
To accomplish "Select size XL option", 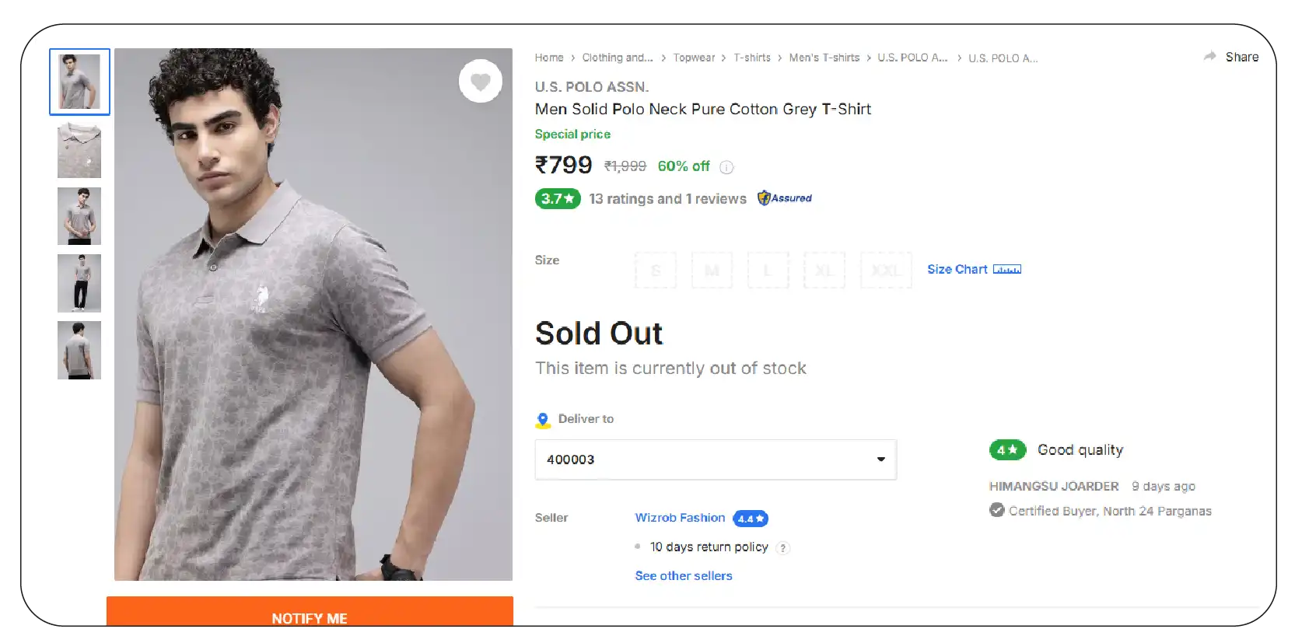I will click(824, 270).
